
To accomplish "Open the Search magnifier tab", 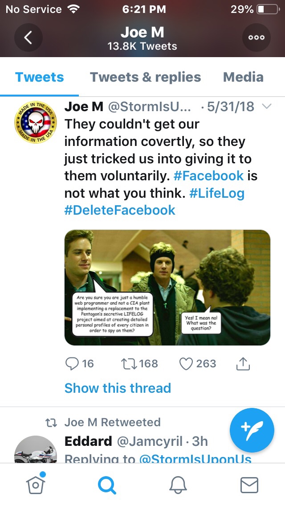I will tap(107, 485).
